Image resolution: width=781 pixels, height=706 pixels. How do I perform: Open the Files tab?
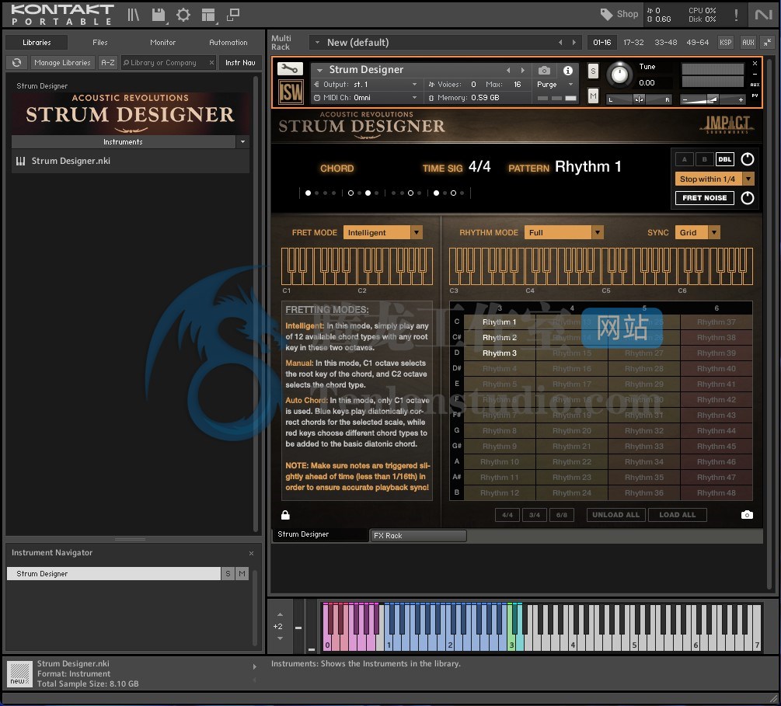[x=99, y=42]
